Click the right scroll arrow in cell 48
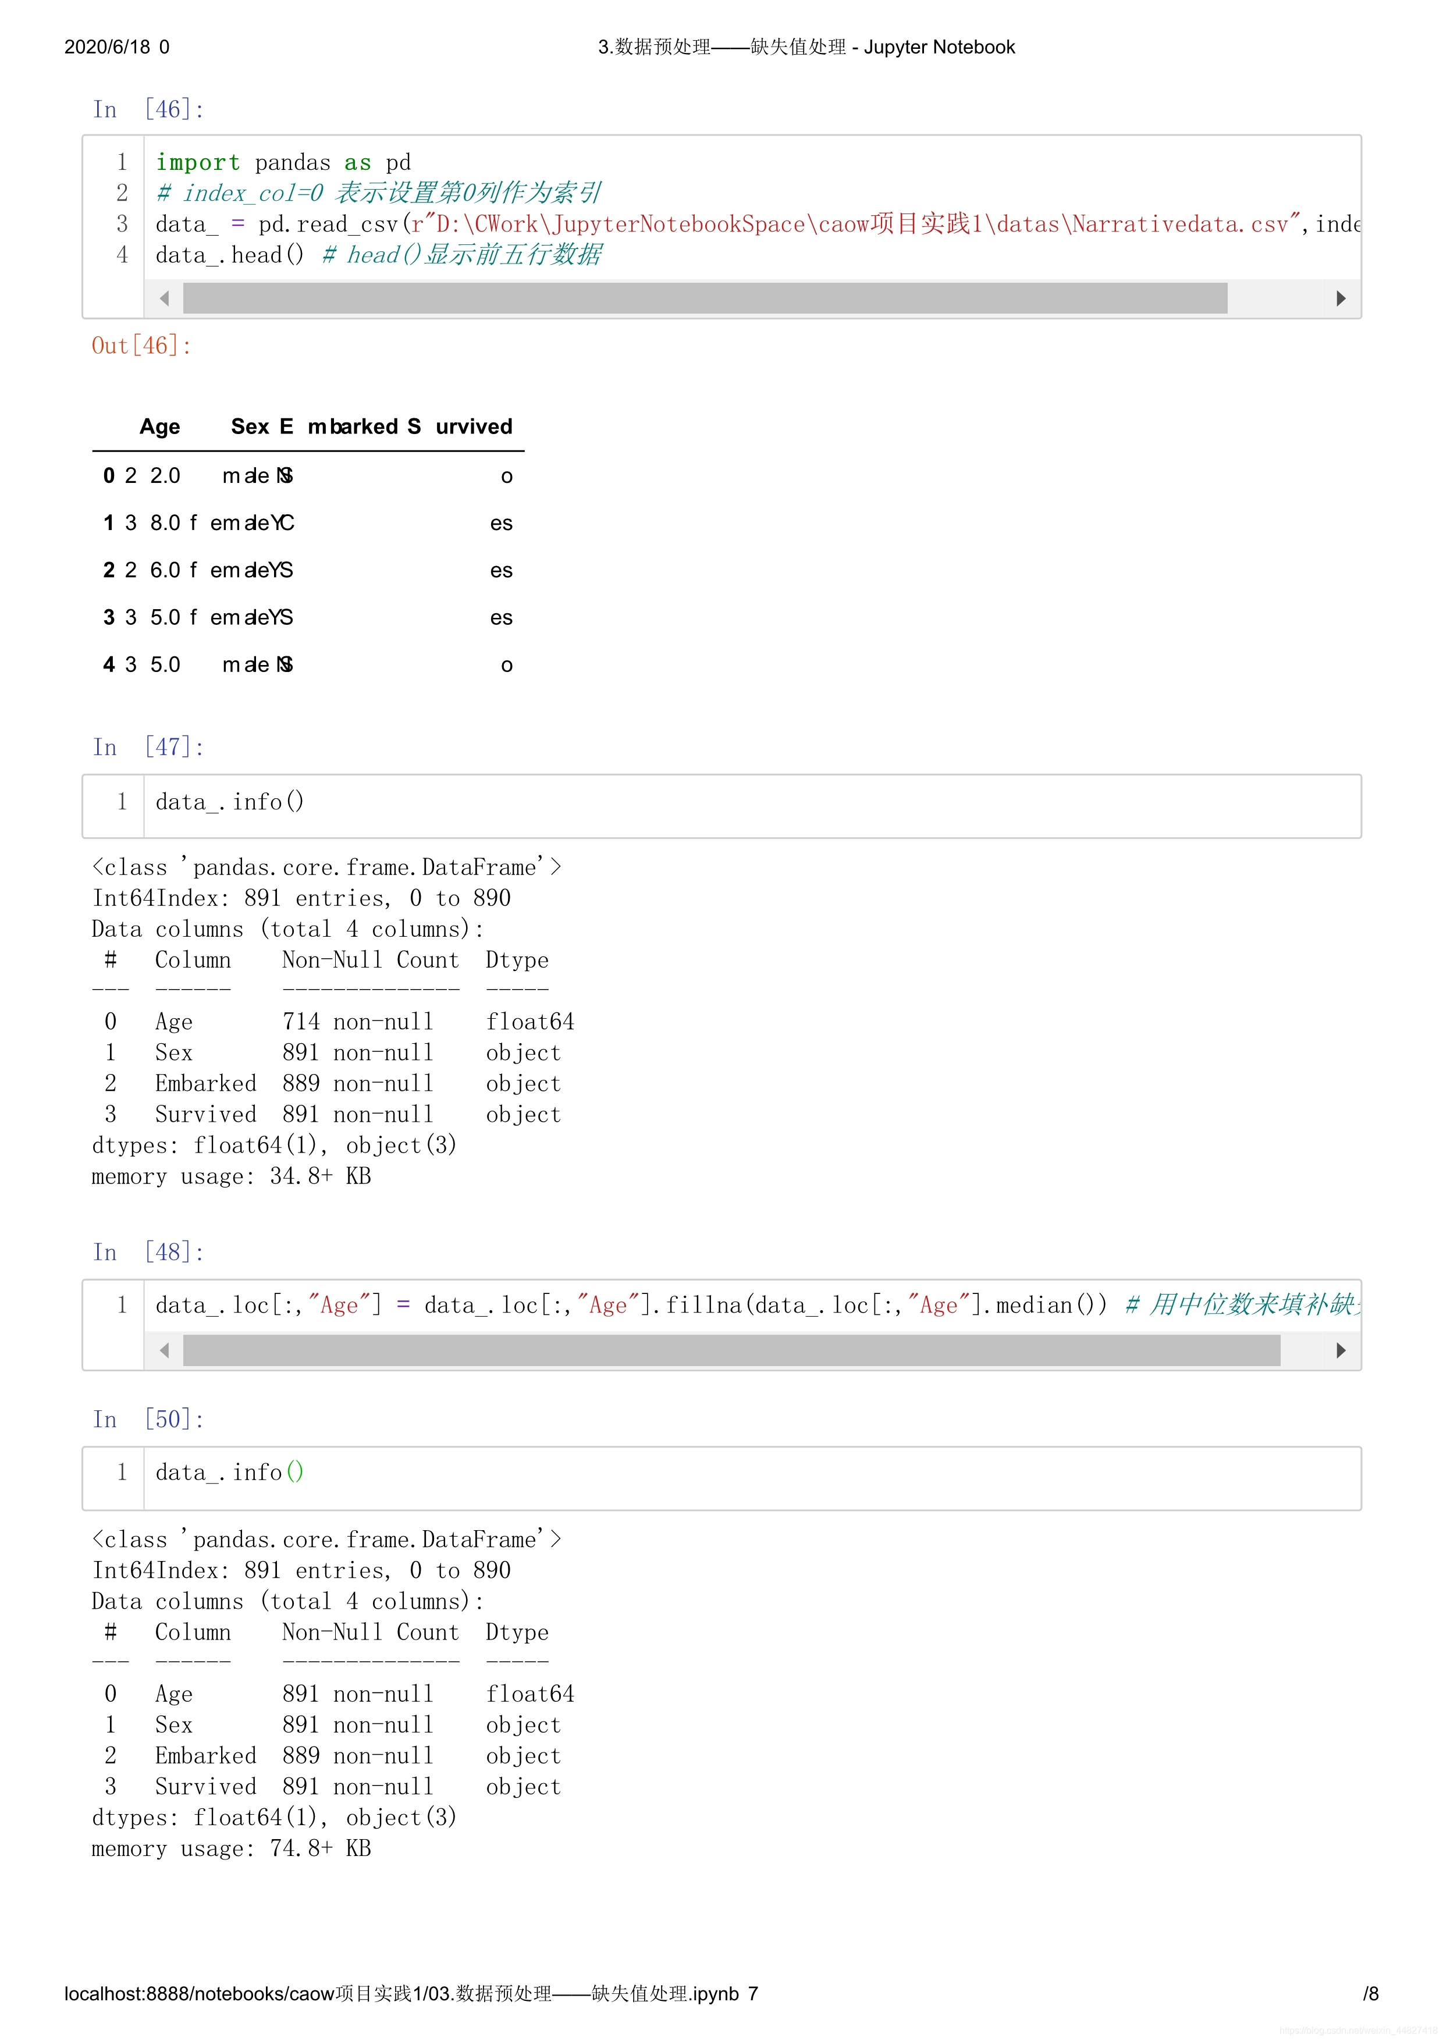This screenshot has height=2041, width=1443. pos(1341,1350)
